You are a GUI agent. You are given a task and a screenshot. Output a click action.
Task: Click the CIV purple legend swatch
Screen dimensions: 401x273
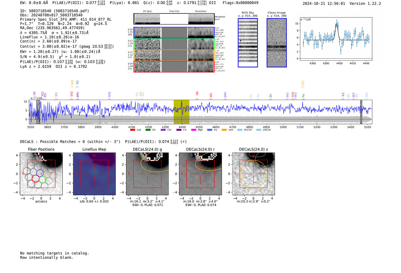163,130
